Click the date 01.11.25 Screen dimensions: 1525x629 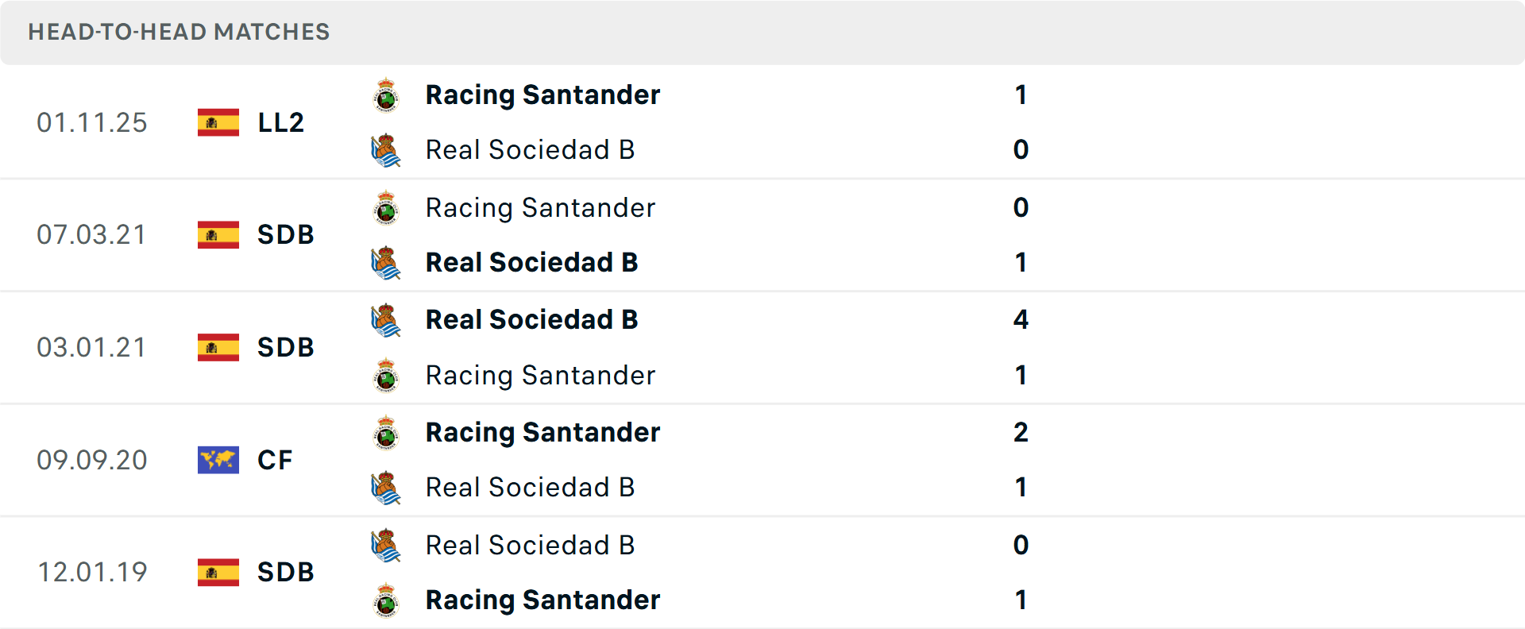[92, 122]
